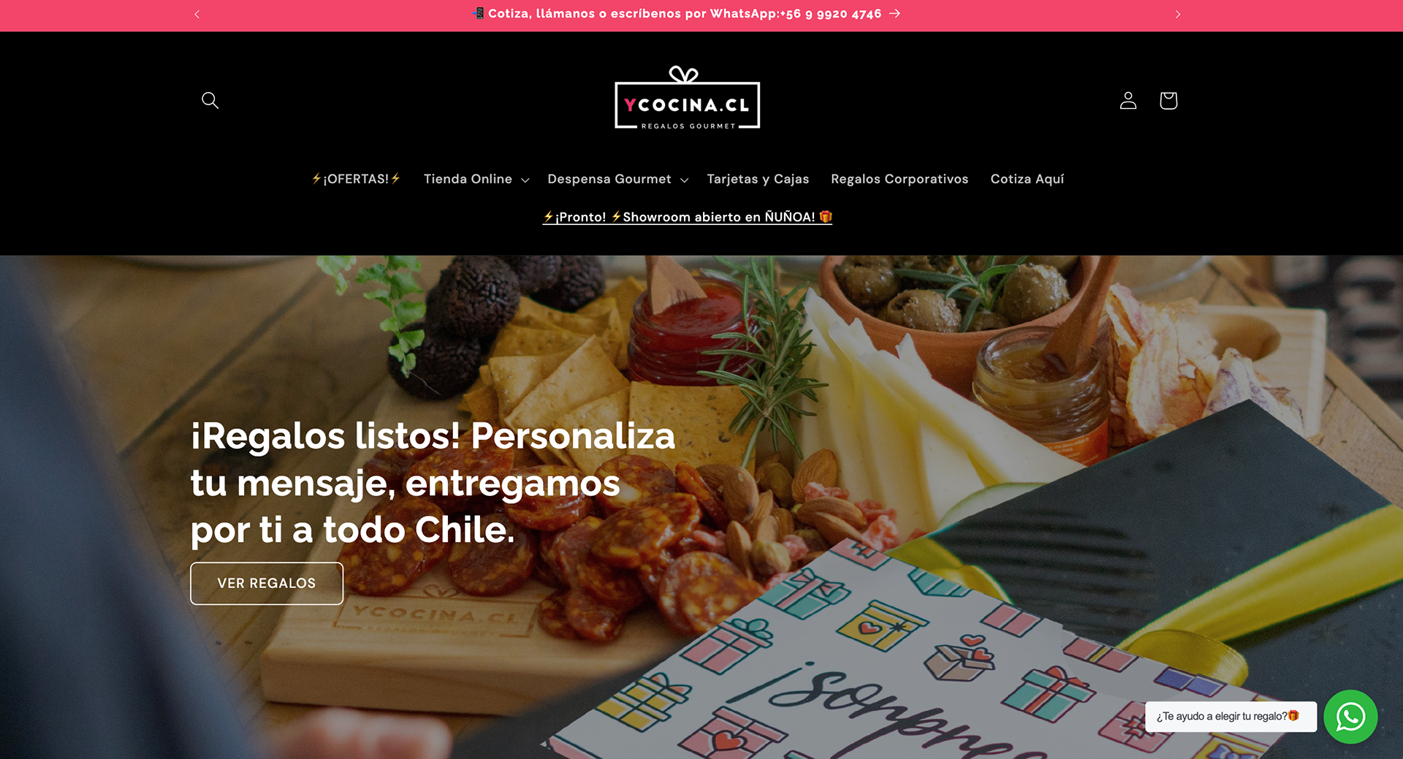Click the YCOCINA.CL logo

pyautogui.click(x=687, y=98)
